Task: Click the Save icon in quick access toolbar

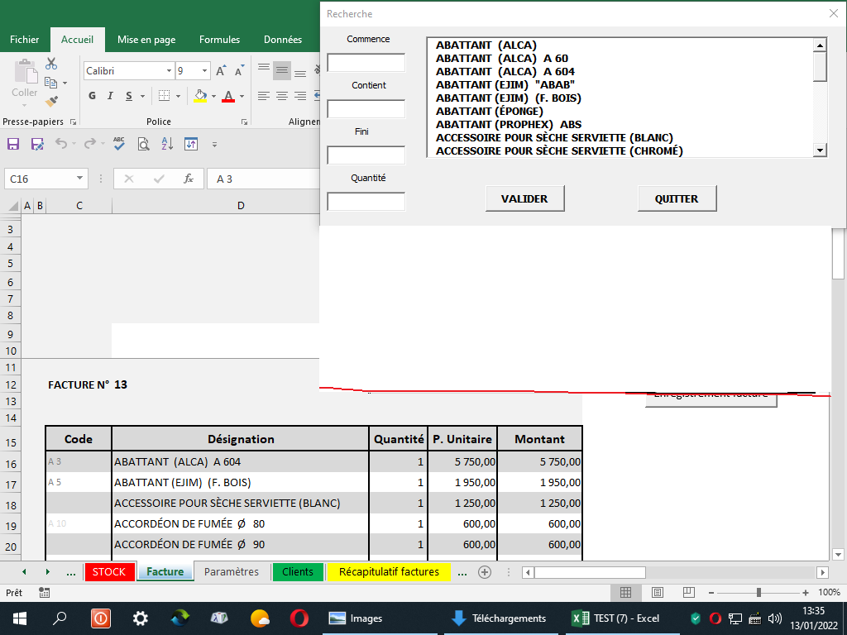Action: 13,144
